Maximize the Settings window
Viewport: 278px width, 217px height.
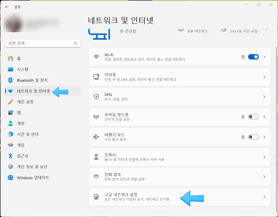click(259, 4)
